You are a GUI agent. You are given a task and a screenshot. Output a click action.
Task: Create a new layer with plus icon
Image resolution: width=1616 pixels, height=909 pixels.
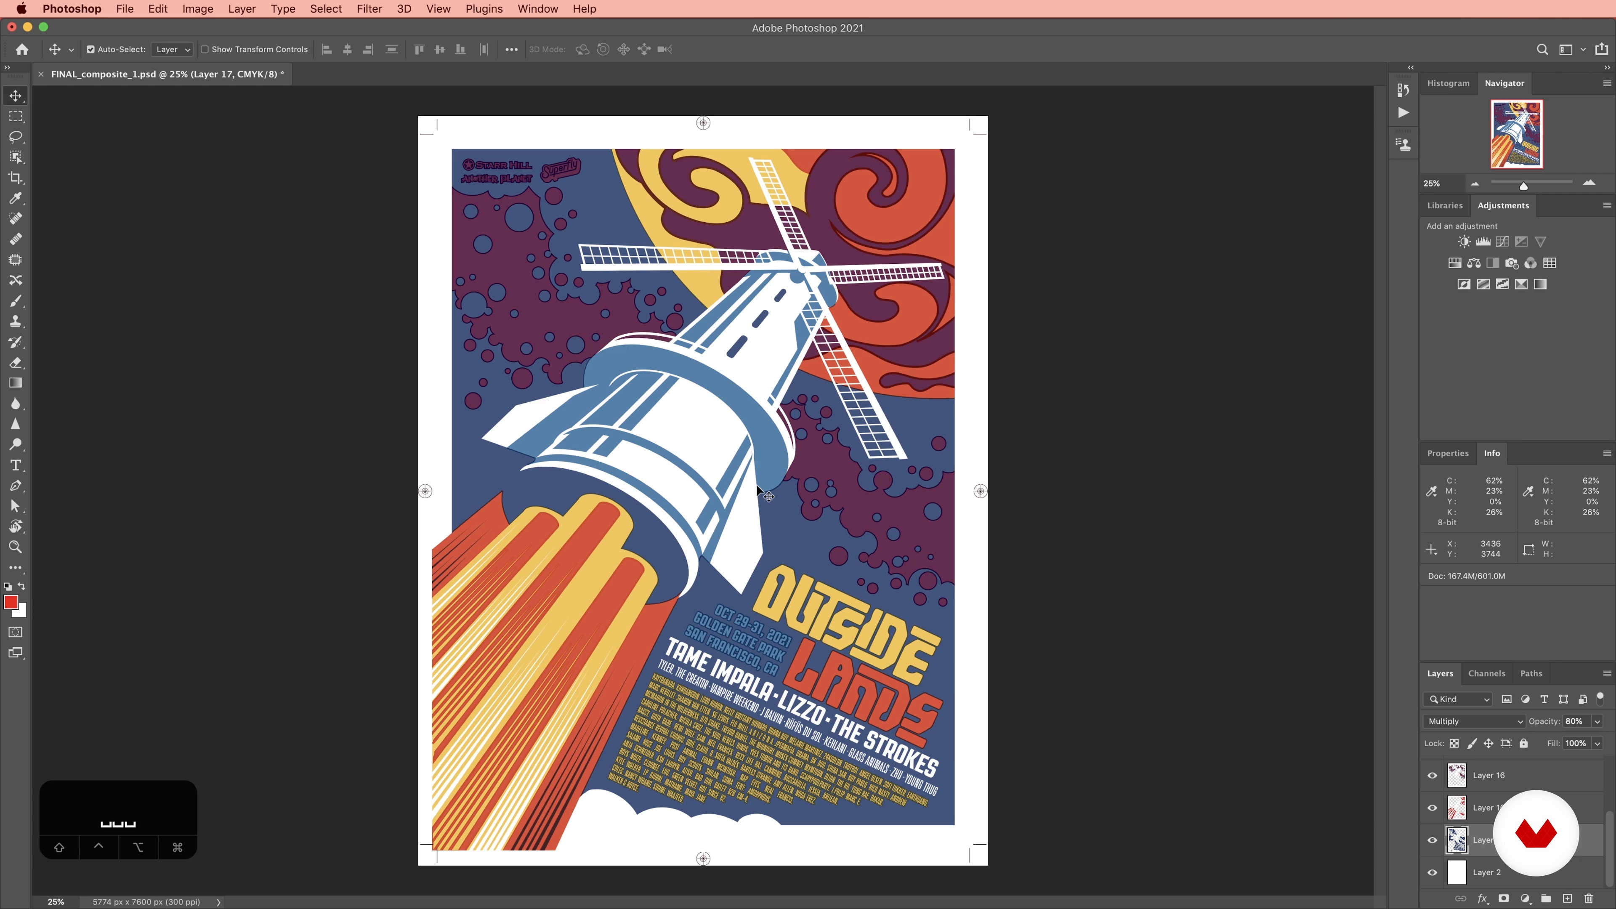coord(1567,898)
